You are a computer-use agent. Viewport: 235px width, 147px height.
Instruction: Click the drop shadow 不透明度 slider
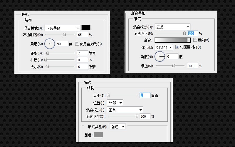tap(64, 34)
